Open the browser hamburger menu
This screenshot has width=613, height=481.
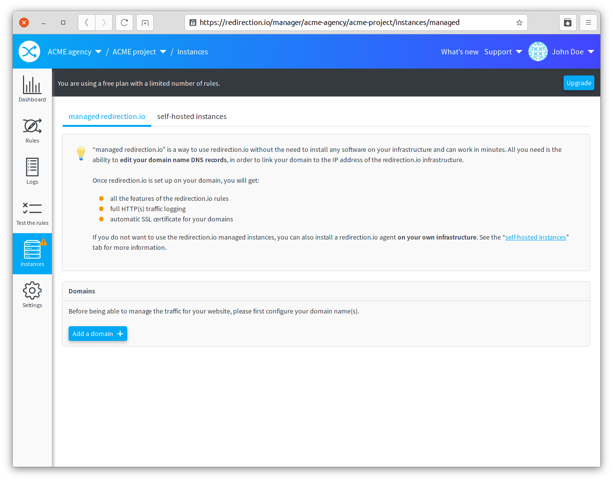[589, 23]
